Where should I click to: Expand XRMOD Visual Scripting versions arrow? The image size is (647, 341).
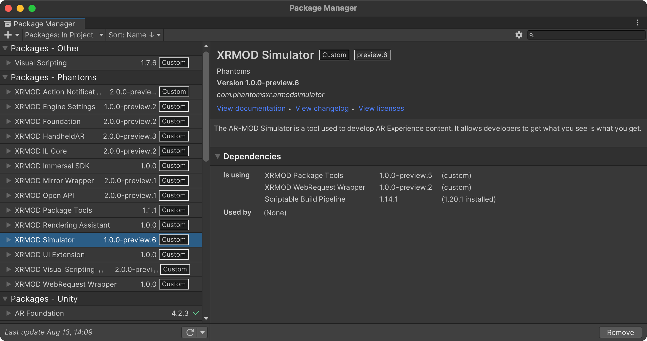coord(9,269)
